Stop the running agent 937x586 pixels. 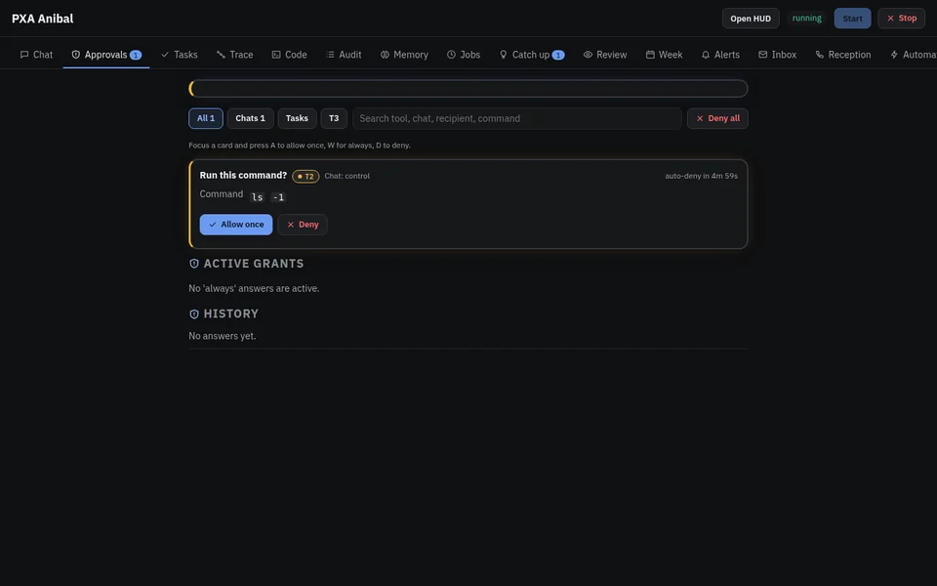[x=901, y=19]
